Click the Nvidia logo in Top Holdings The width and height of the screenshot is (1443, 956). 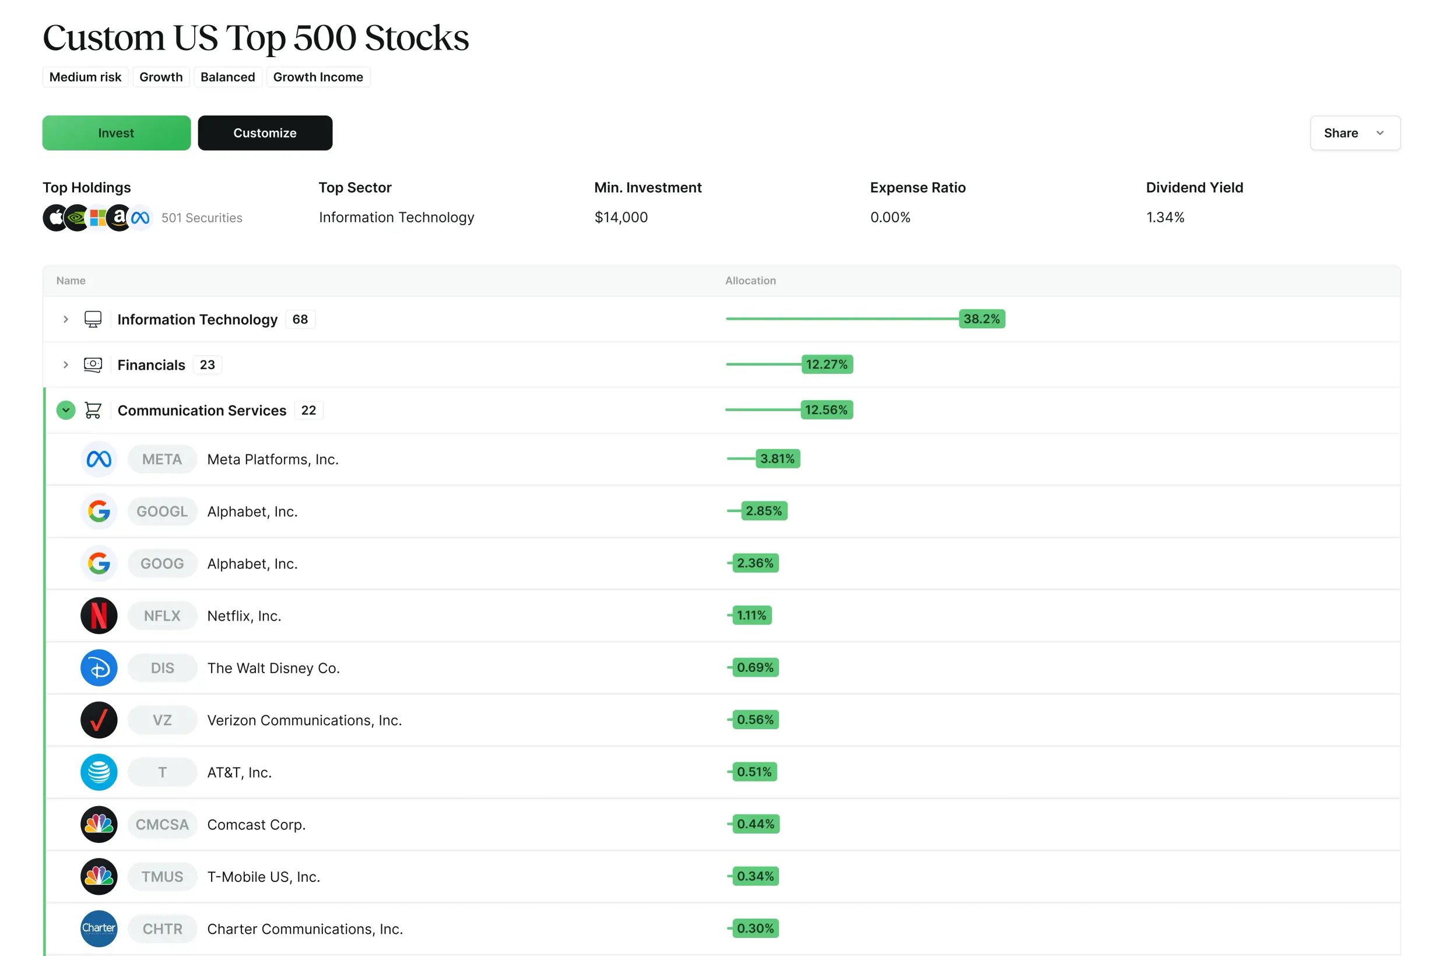[77, 218]
